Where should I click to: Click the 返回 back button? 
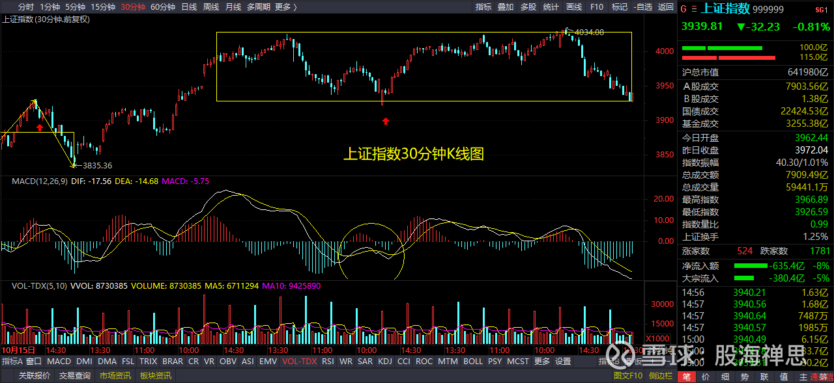[665, 7]
